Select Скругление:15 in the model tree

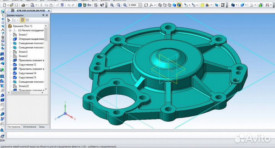tap(27, 77)
